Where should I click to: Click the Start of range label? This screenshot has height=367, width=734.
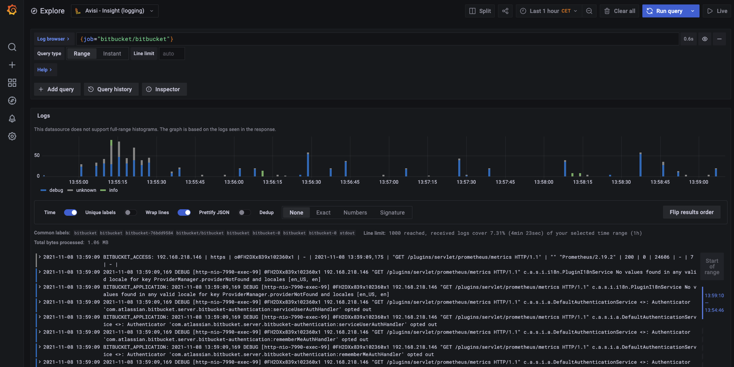[x=712, y=266]
